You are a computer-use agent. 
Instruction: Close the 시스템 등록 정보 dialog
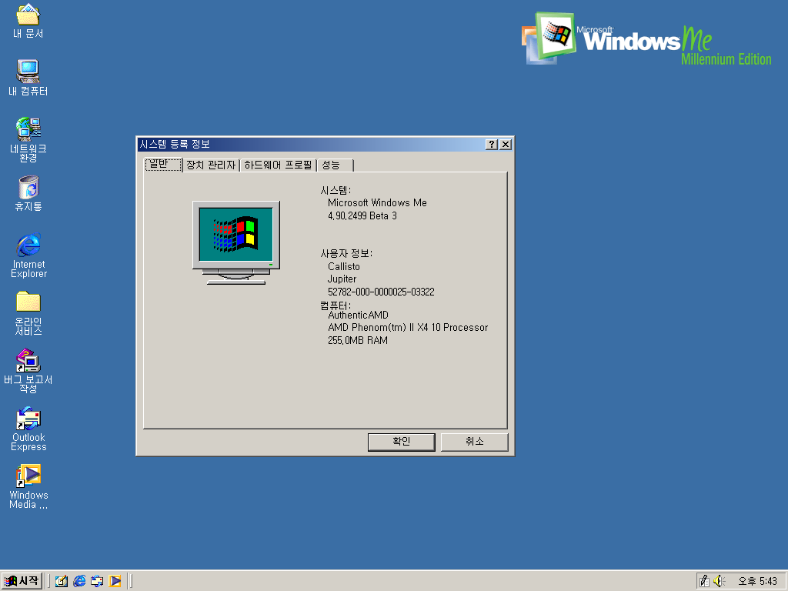(x=506, y=144)
